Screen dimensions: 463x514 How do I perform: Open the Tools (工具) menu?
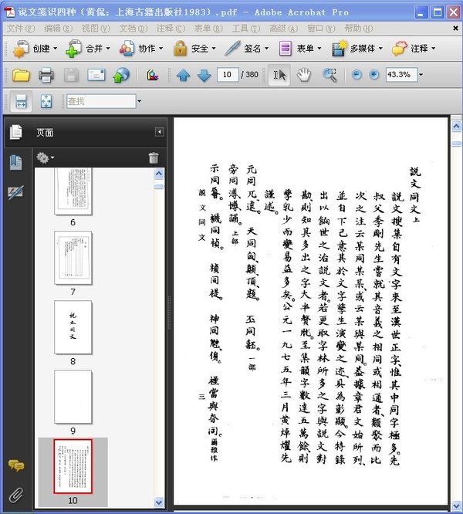coord(246,29)
